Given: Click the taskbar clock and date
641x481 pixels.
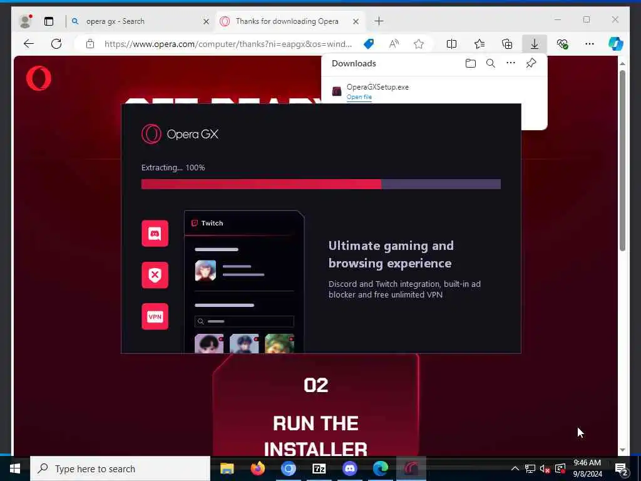Looking at the screenshot, I should [587, 468].
